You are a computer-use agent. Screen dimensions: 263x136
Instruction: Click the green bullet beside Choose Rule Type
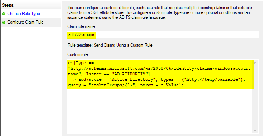click(x=4, y=14)
